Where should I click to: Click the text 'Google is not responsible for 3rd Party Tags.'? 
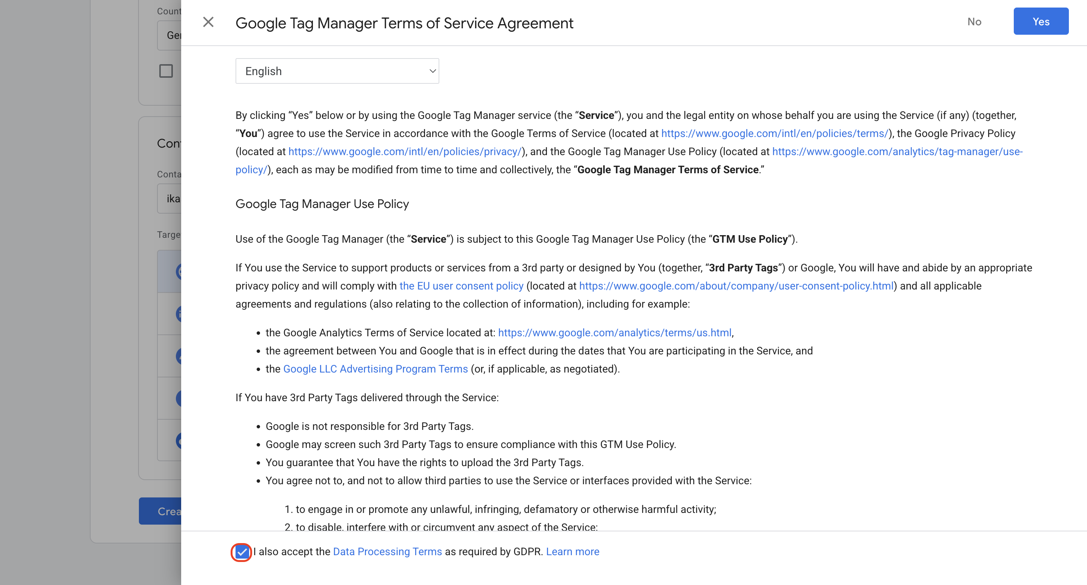click(x=369, y=426)
